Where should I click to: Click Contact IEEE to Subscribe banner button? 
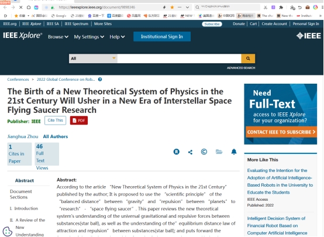(281, 132)
